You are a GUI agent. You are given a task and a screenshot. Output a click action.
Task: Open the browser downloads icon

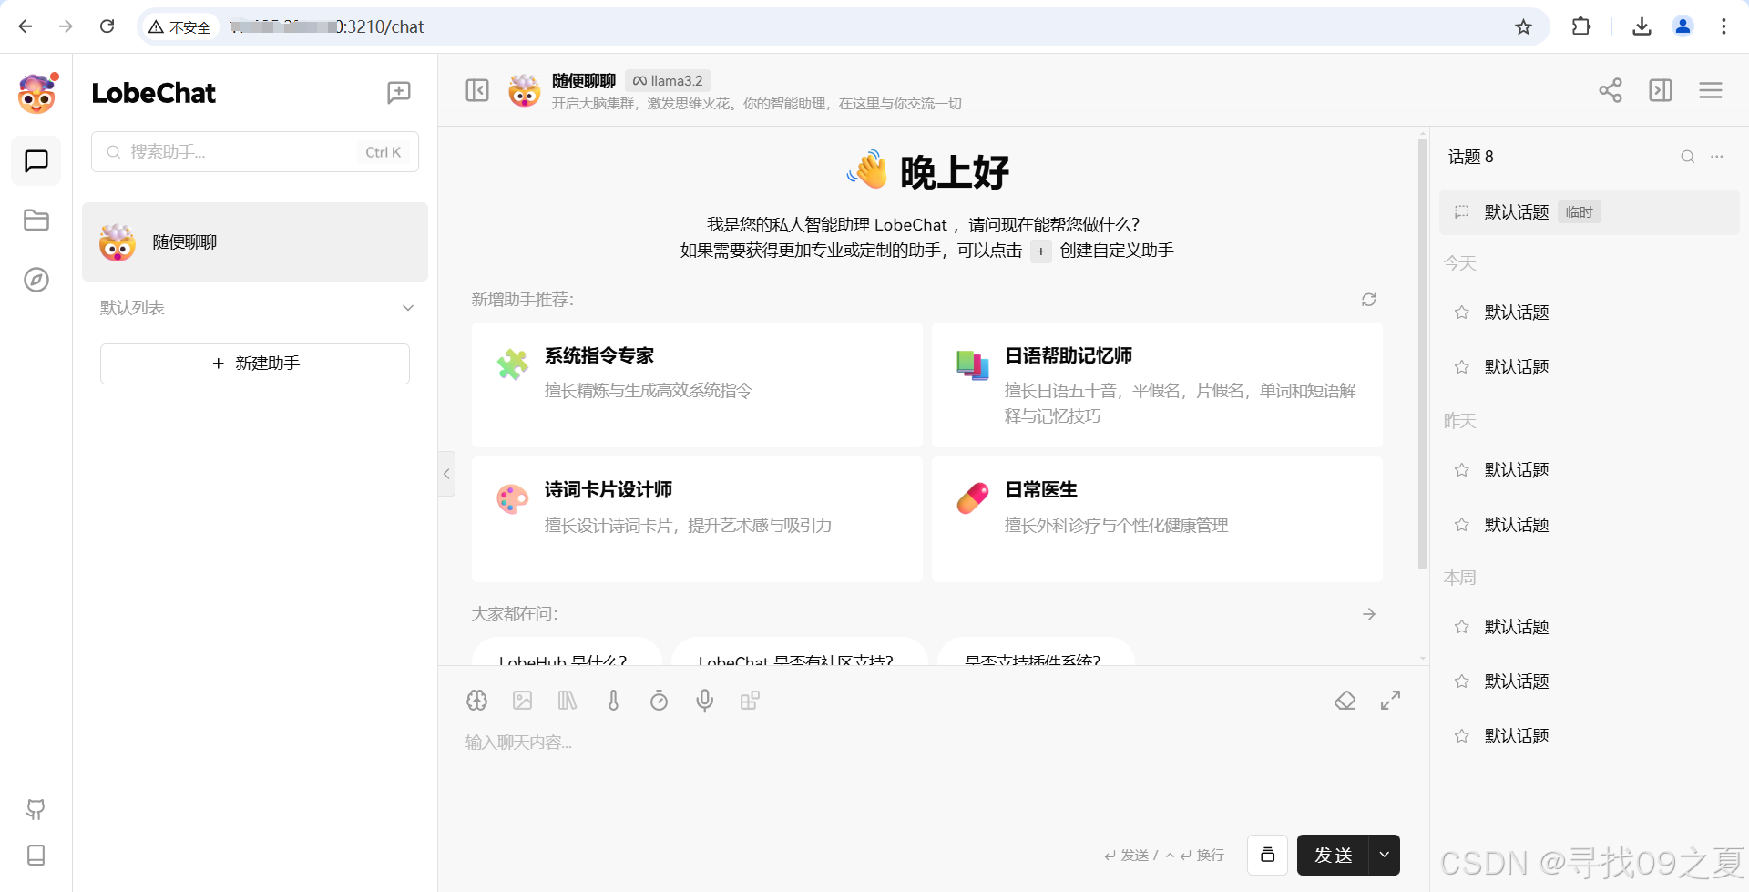[1642, 26]
